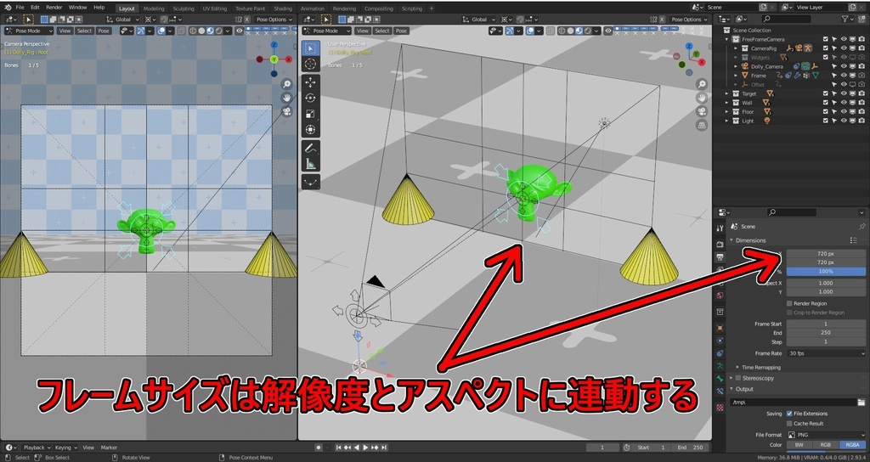Open the outliner filter dropdown
This screenshot has height=462, width=870.
click(x=848, y=19)
